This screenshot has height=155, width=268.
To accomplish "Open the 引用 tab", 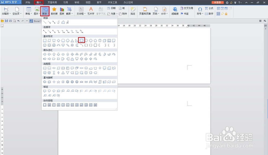I will pyautogui.click(x=66, y=2).
